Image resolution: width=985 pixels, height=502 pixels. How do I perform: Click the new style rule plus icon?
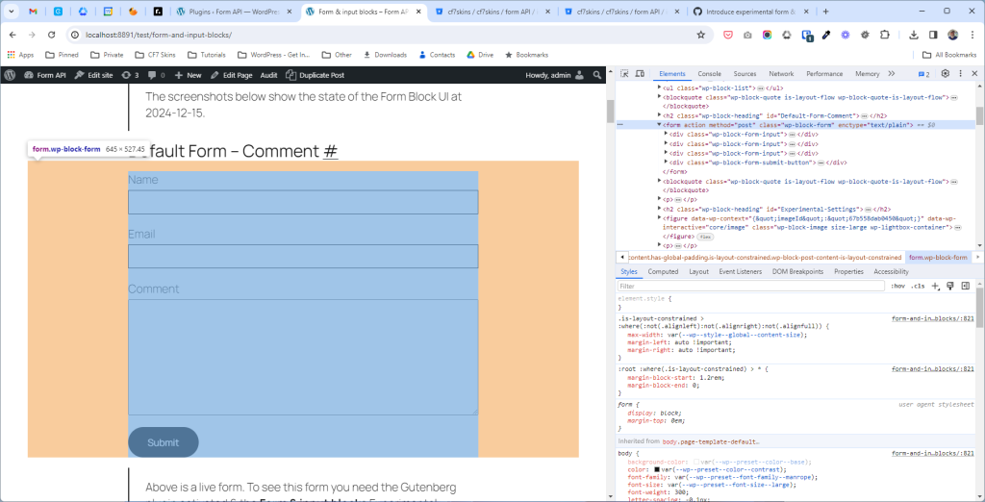[935, 286]
